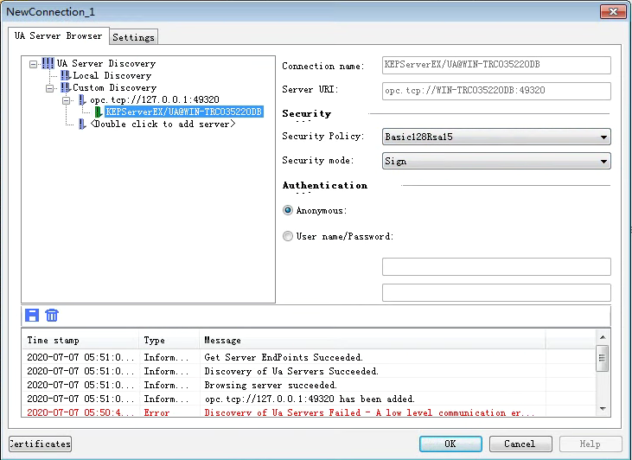Click the UA Server Discovery root icon
Screen dimensions: 632x460
48,63
